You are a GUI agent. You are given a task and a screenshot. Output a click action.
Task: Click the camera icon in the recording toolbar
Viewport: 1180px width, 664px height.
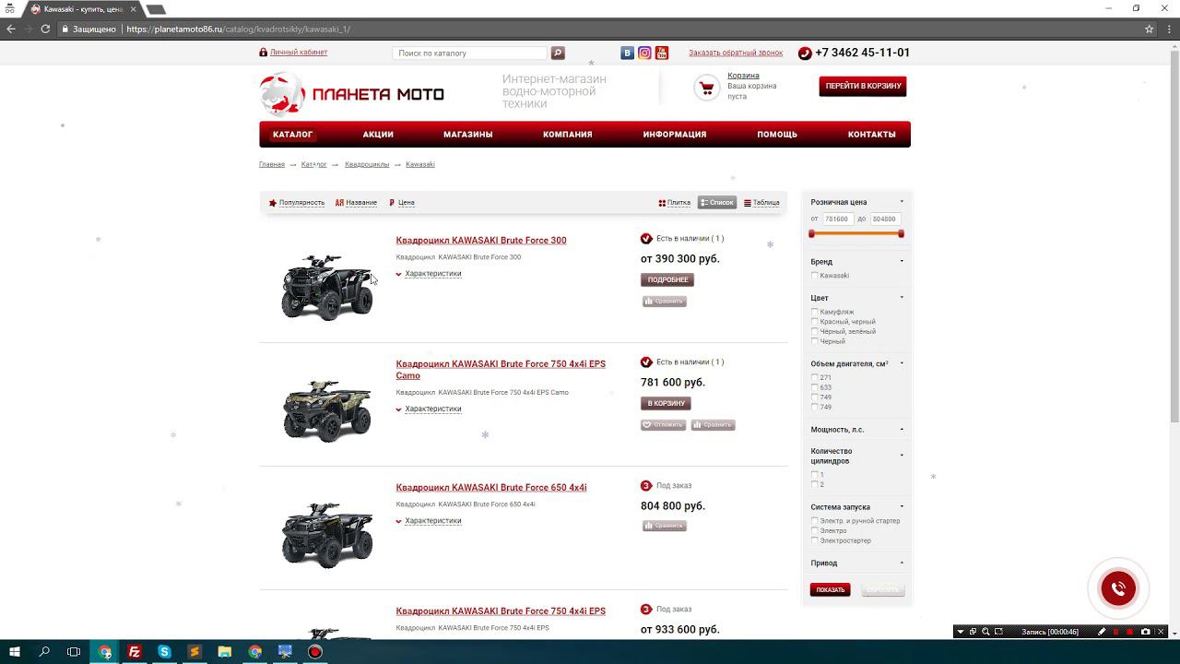1146,632
